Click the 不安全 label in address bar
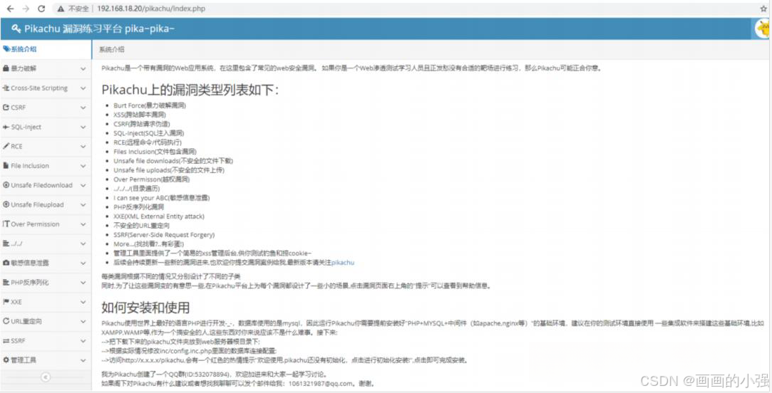Image resolution: width=772 pixels, height=393 pixels. pyautogui.click(x=78, y=9)
